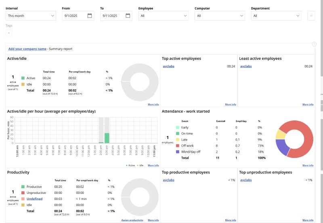Add a tag with the plus button
The height and width of the screenshot is (223, 323).
(9, 33)
